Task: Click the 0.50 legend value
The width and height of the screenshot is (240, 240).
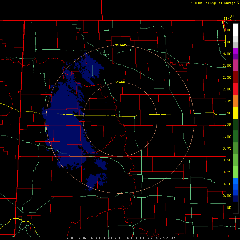Action: [227, 160]
